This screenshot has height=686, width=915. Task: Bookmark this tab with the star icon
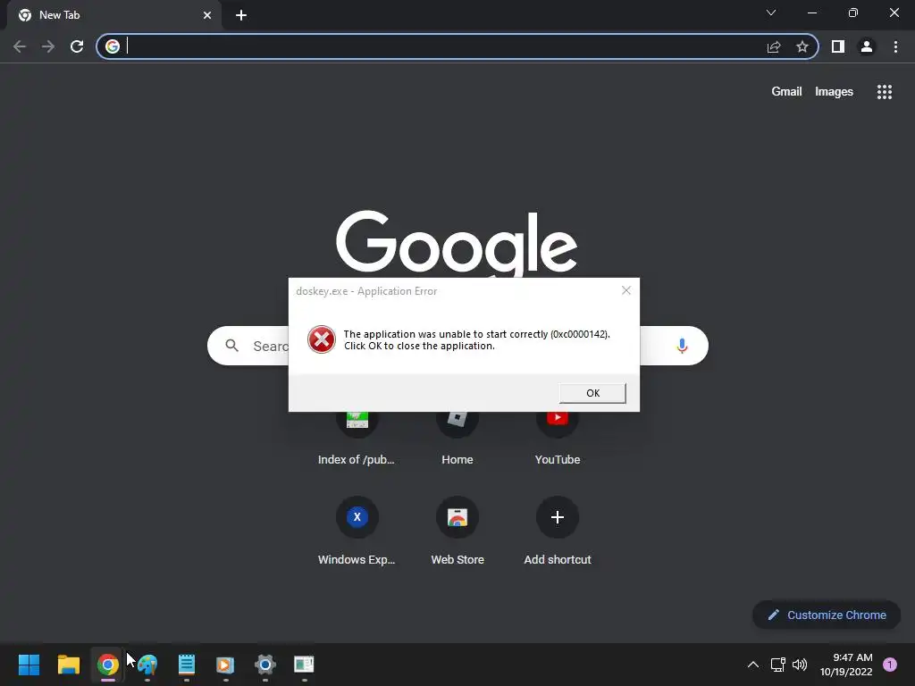click(x=802, y=46)
